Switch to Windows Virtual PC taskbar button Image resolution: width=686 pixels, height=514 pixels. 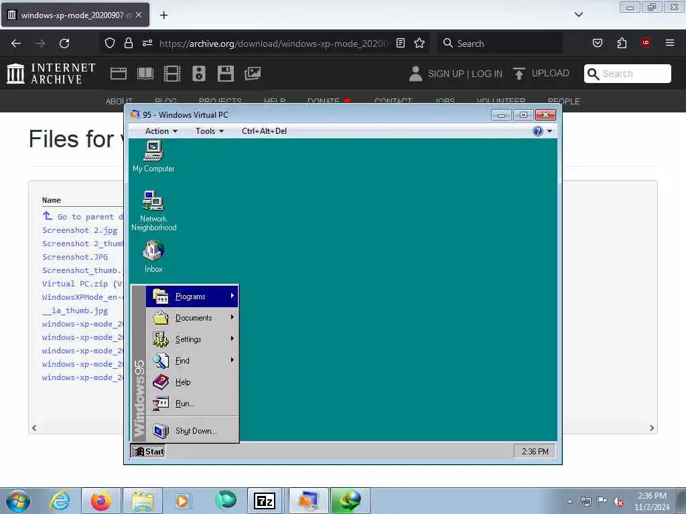[x=308, y=501]
